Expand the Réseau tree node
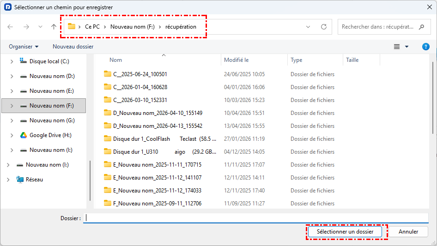Image resolution: width=437 pixels, height=246 pixels. 8,180
